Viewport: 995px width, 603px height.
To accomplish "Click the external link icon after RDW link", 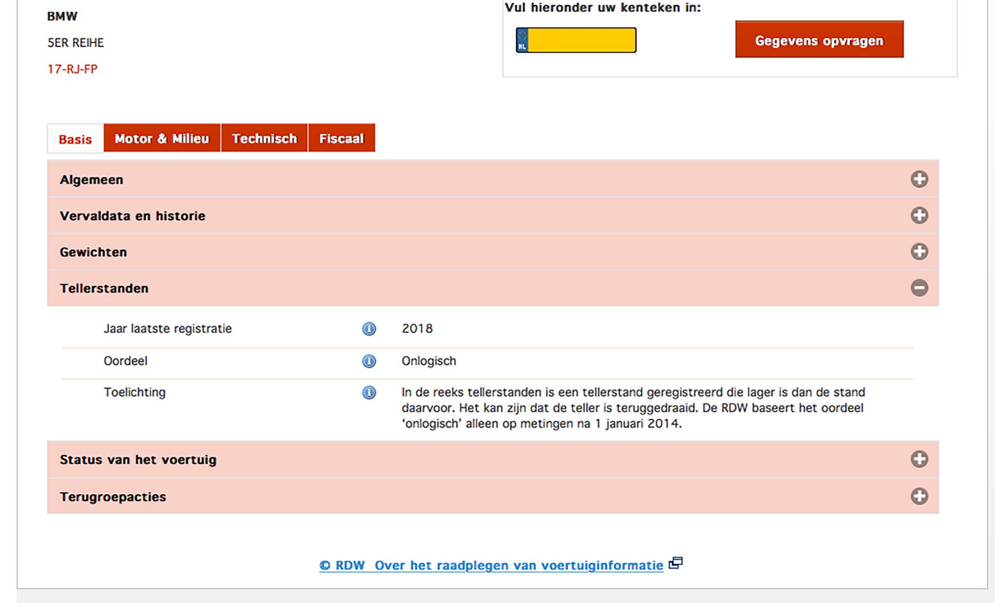I will click(676, 563).
